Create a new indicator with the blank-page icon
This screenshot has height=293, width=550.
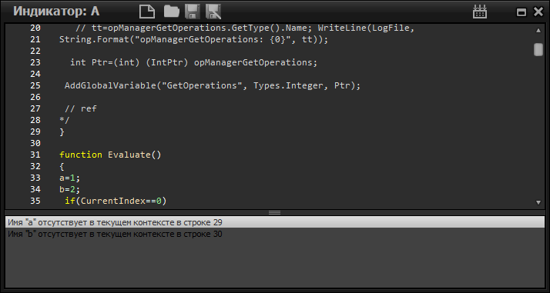tap(147, 12)
